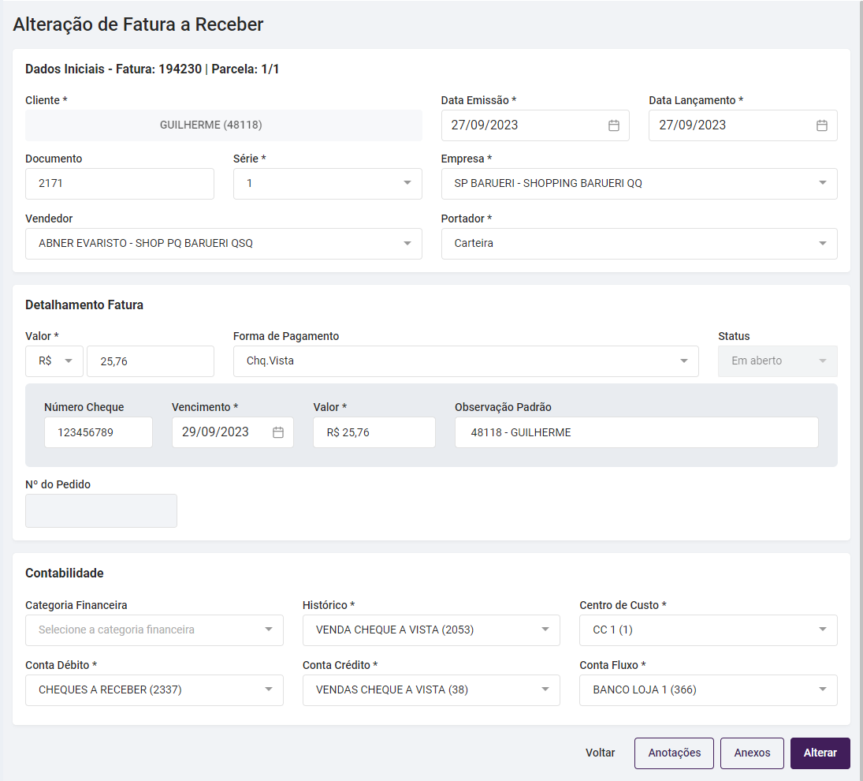Go back with the Voltar link
The image size is (863, 781).
point(601,753)
